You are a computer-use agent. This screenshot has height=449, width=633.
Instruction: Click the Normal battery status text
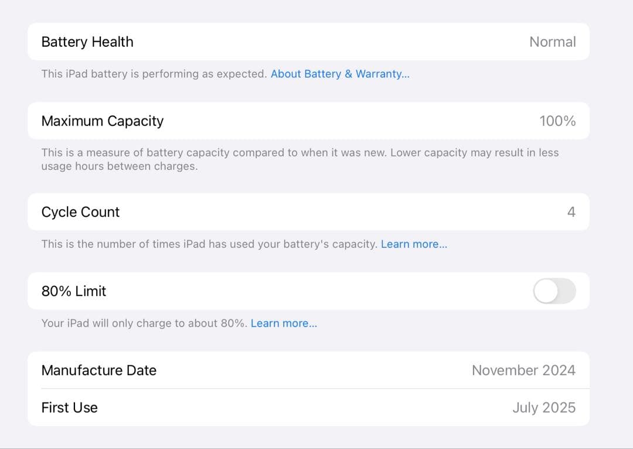point(552,42)
